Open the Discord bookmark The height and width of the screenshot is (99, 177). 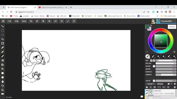pyautogui.click(x=51, y=16)
